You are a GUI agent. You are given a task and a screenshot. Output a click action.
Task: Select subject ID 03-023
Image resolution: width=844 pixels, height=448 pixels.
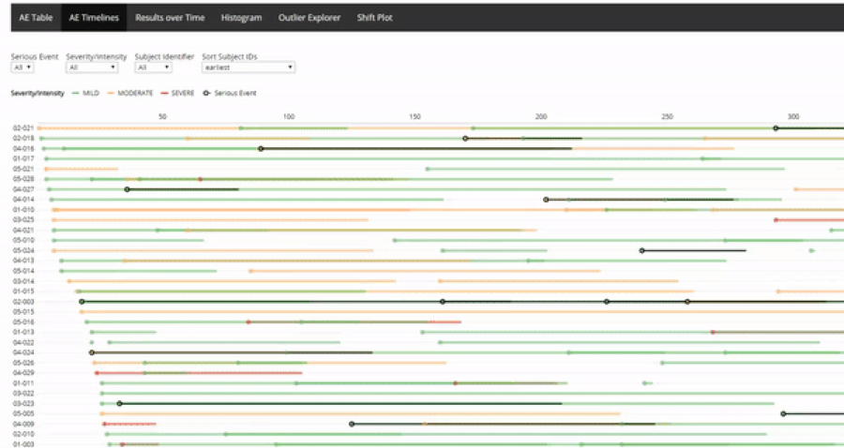(23, 404)
